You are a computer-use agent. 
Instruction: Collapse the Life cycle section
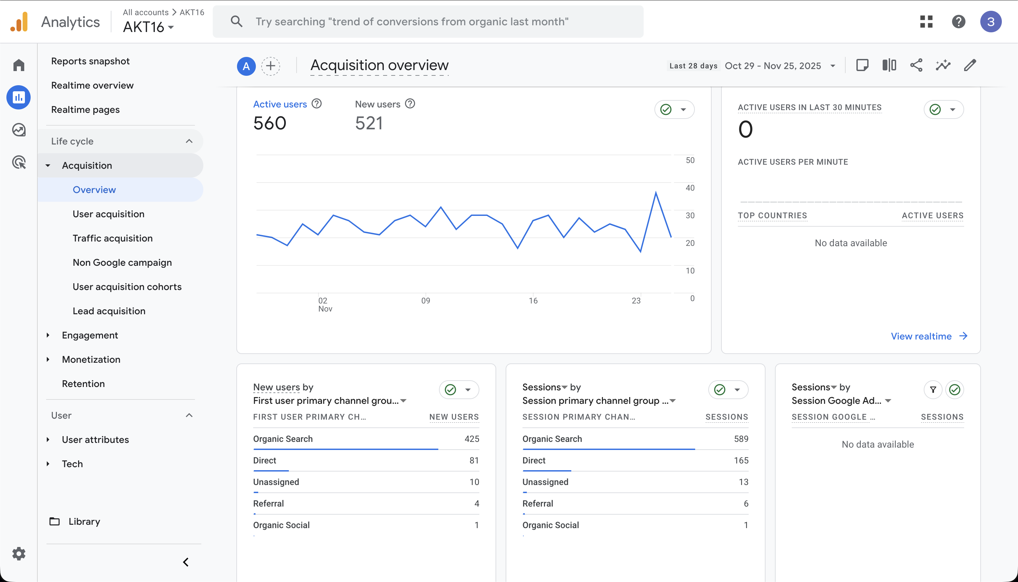189,141
